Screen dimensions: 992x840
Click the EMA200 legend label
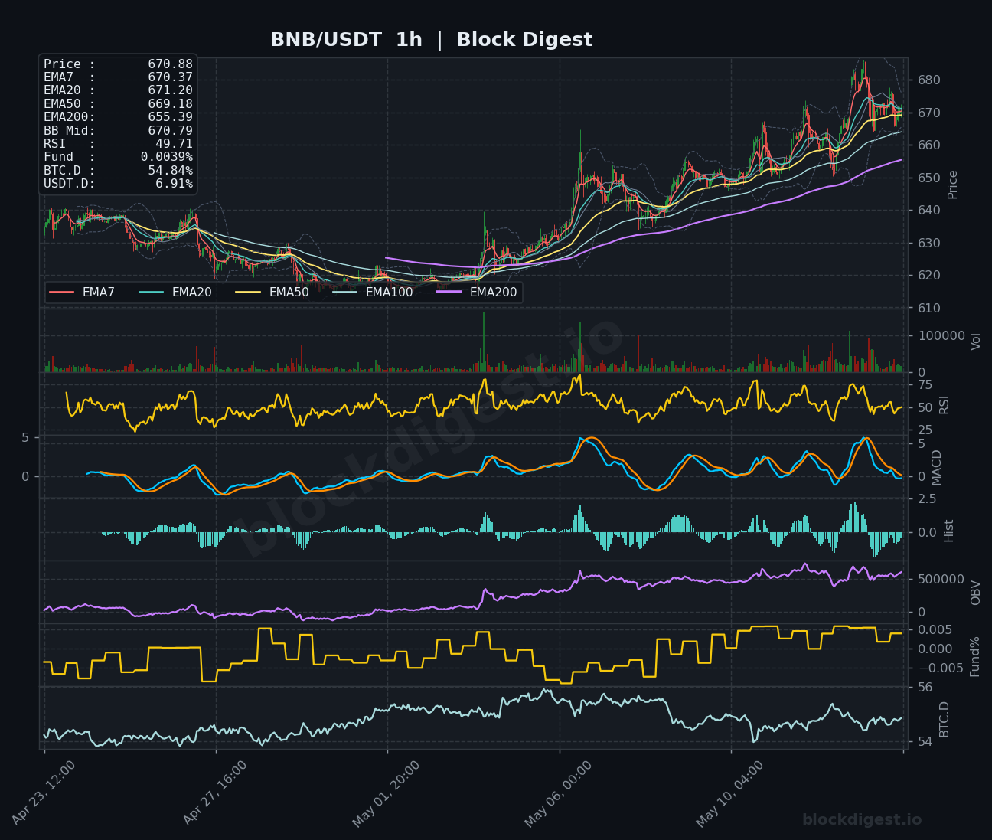pyautogui.click(x=494, y=292)
